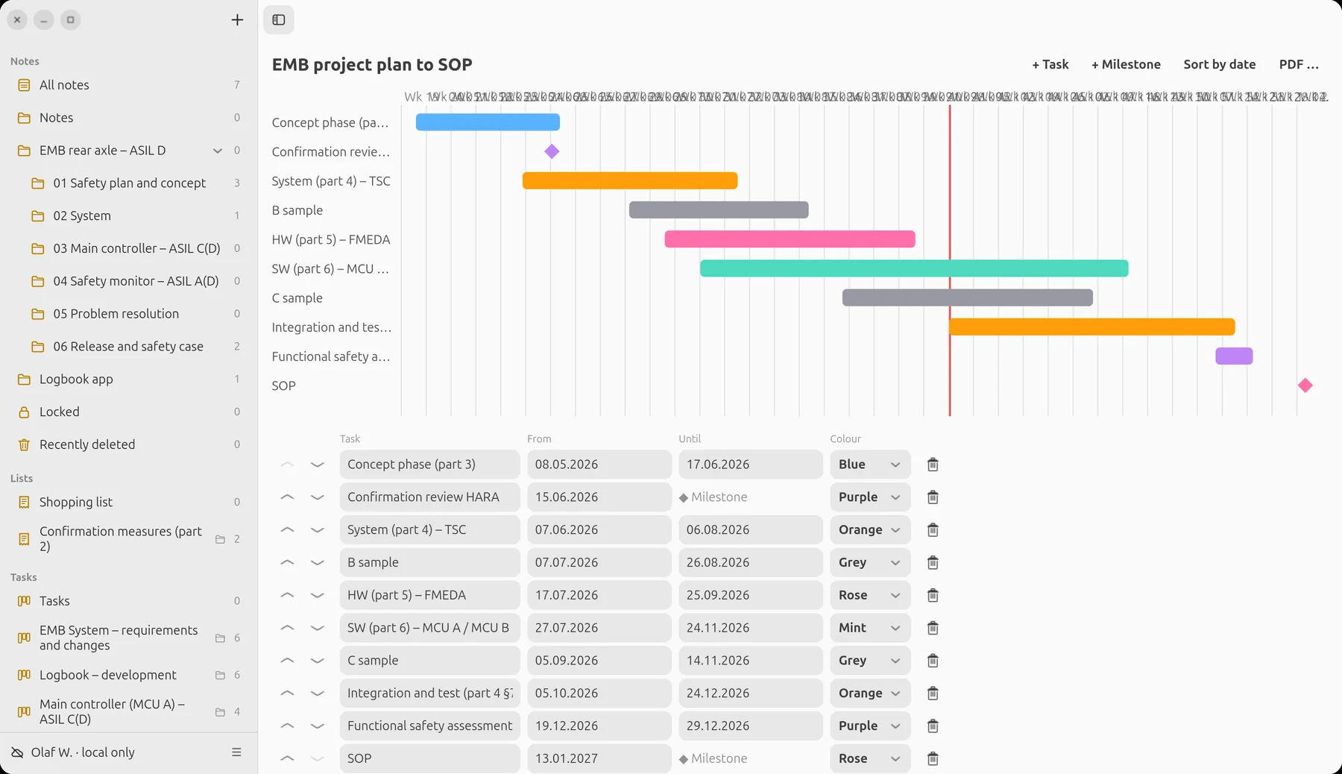Open colour dropdown for Functional safety assessment

point(870,726)
